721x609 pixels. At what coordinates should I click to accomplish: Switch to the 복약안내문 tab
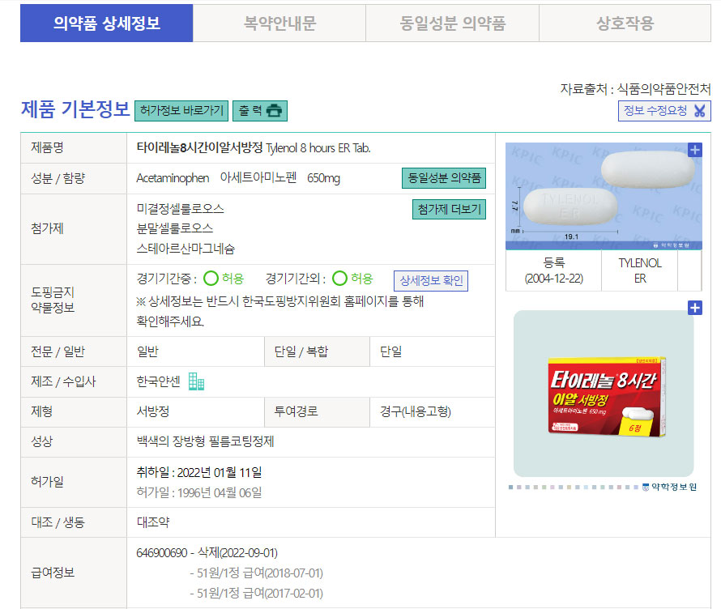pos(279,23)
